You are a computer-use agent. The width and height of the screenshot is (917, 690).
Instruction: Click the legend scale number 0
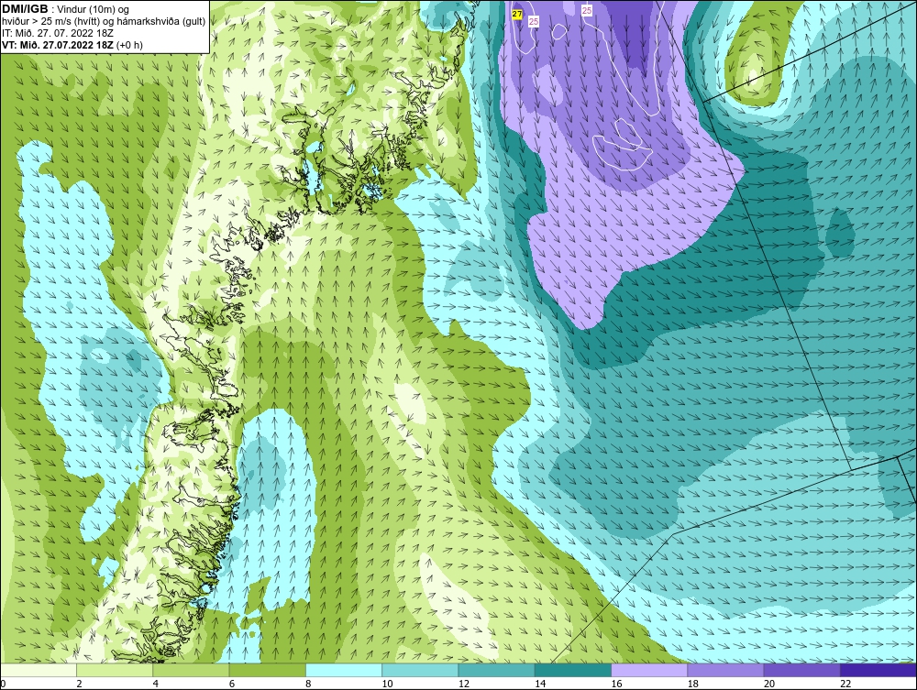(3, 685)
